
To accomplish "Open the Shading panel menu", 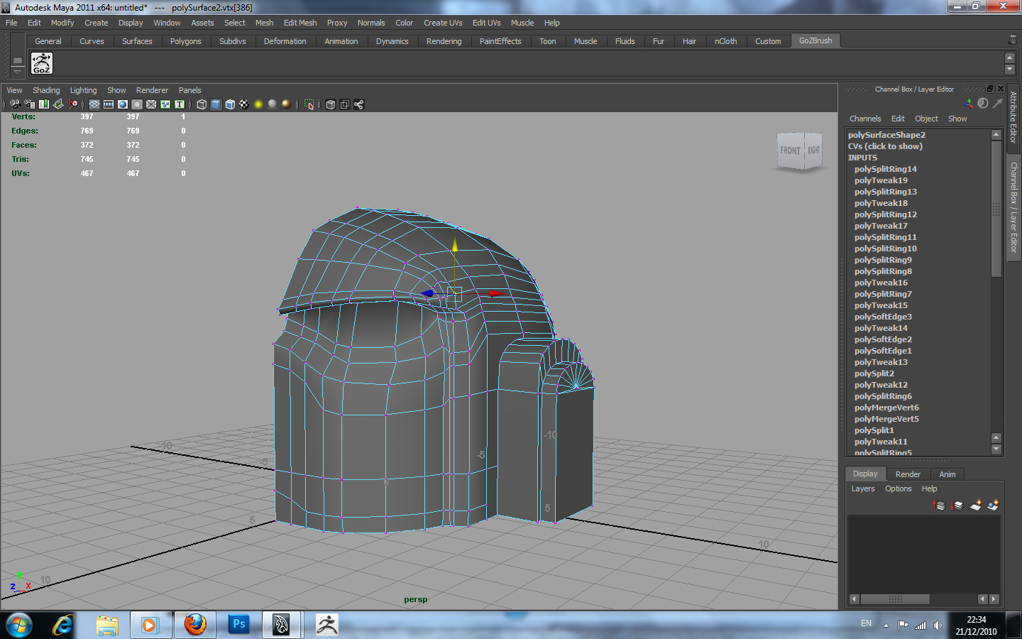I will [46, 90].
